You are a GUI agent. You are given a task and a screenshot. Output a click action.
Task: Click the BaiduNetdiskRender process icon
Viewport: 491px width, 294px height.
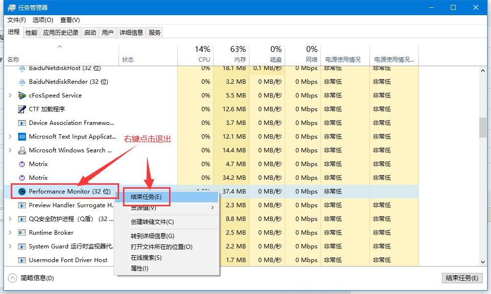point(22,82)
